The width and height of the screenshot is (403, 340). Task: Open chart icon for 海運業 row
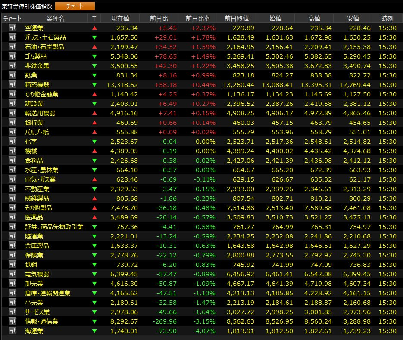[12, 331]
